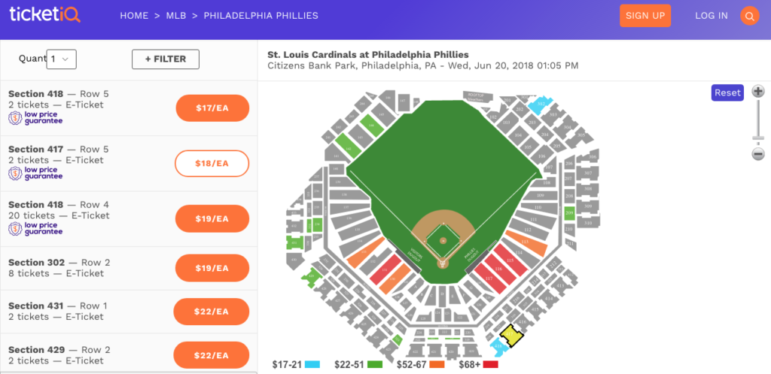The width and height of the screenshot is (771, 374).
Task: Select red section 116 on the seating map
Action: [x=498, y=269]
